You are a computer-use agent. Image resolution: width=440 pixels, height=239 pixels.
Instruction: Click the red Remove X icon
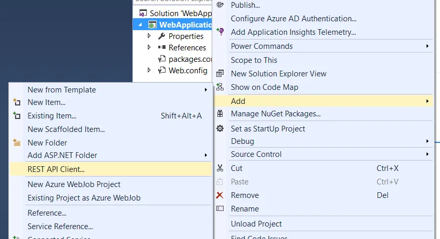[220, 195]
